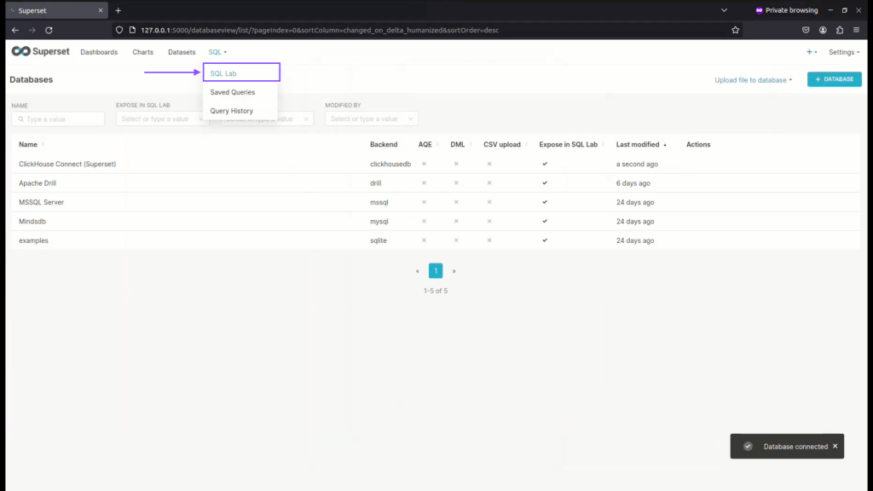873x491 pixels.
Task: Open browser hamburger application menu
Action: [x=856, y=30]
